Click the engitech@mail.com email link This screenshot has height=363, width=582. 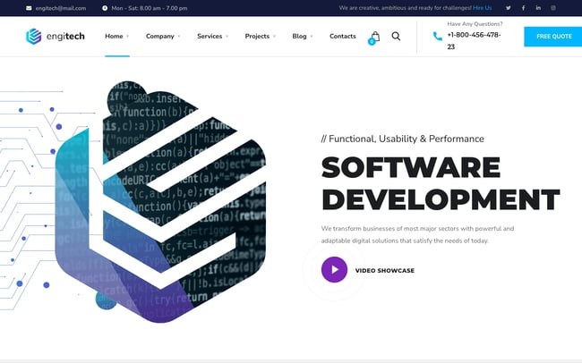click(x=62, y=8)
